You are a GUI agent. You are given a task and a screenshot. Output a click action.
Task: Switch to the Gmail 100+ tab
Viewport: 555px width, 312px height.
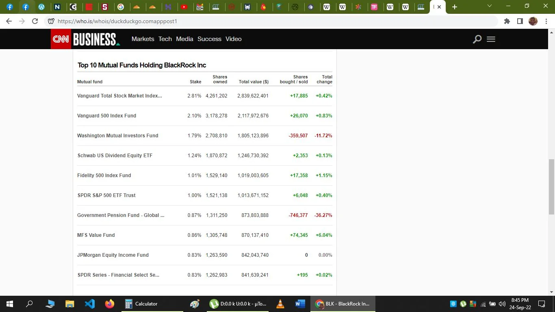point(200,7)
